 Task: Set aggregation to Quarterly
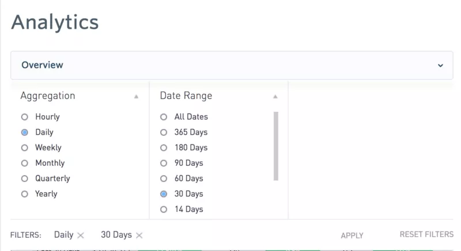25,179
